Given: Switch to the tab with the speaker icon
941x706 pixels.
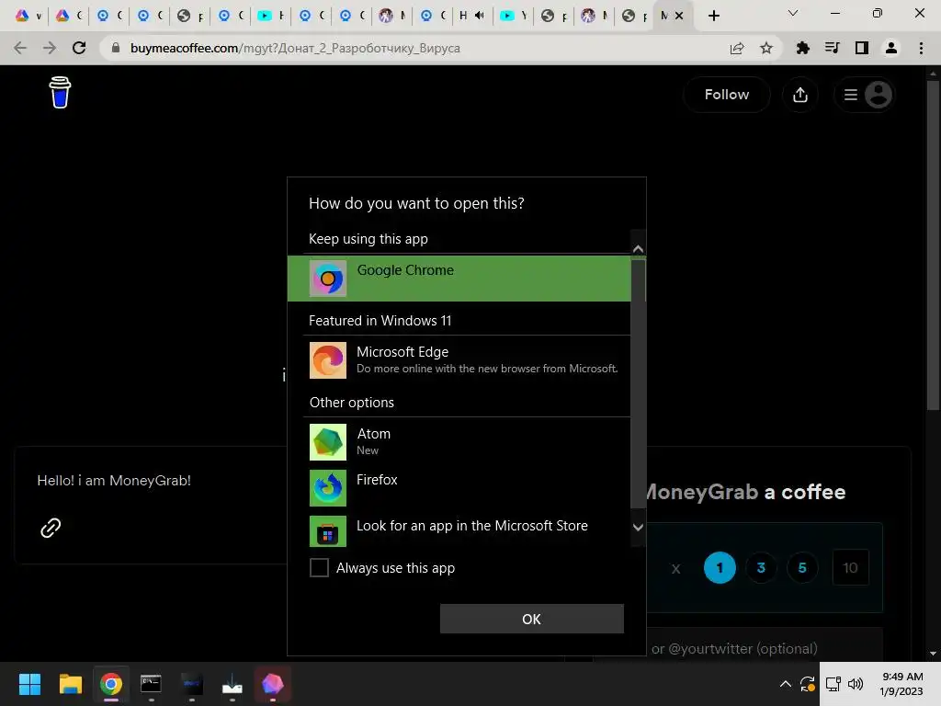Looking at the screenshot, I should (471, 16).
